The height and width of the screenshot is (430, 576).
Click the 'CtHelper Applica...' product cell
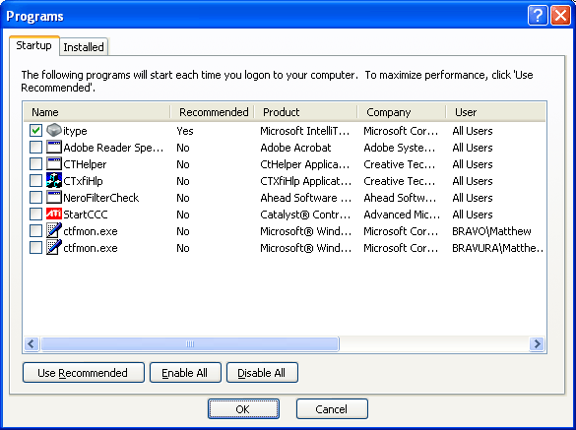pos(305,164)
